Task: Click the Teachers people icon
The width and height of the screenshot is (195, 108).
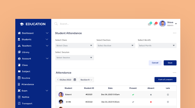Action: (x=19, y=46)
